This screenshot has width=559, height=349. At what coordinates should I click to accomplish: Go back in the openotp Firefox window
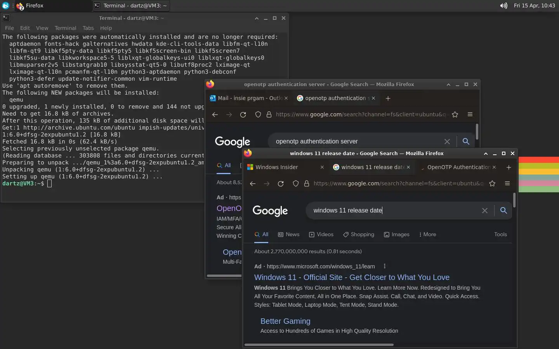[215, 114]
